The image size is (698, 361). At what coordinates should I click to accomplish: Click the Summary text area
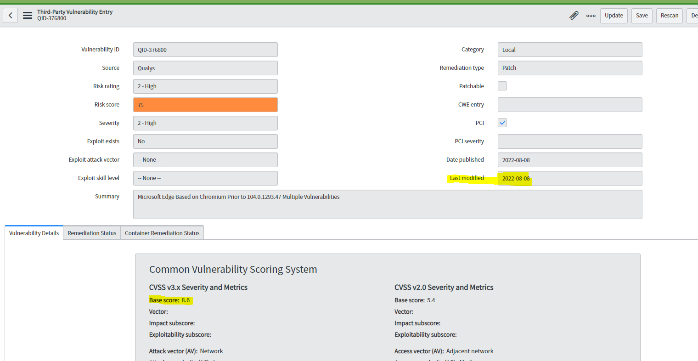388,204
